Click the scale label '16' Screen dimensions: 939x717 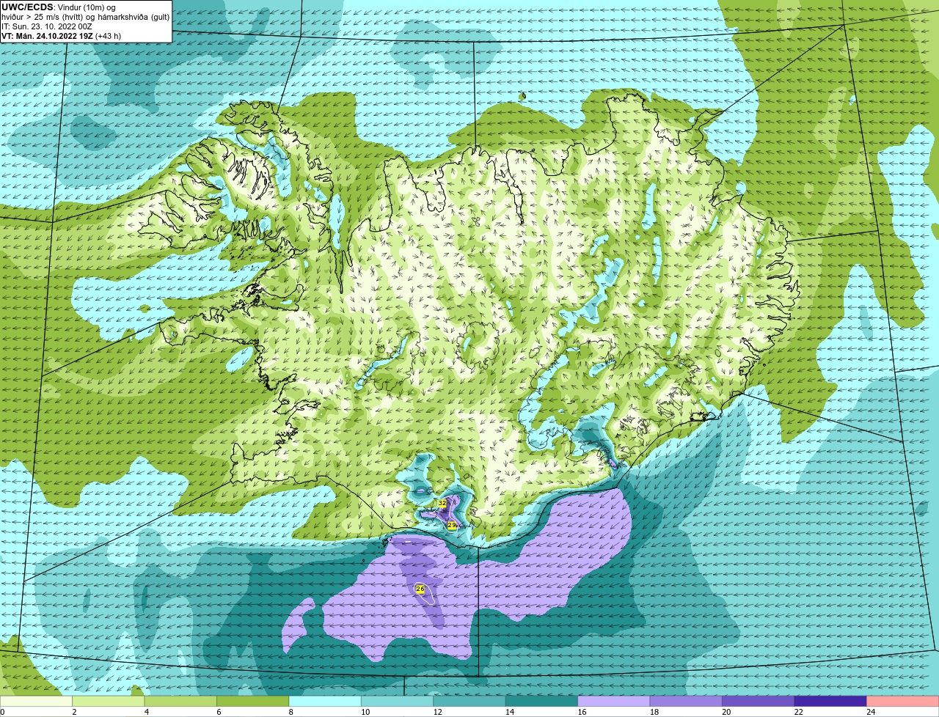(582, 712)
